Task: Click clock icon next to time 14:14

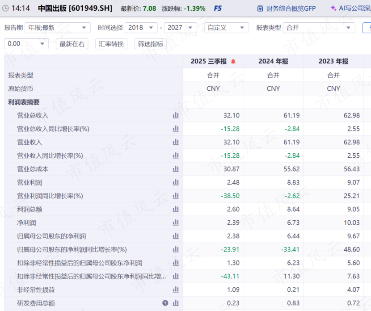Action: [x=5, y=8]
